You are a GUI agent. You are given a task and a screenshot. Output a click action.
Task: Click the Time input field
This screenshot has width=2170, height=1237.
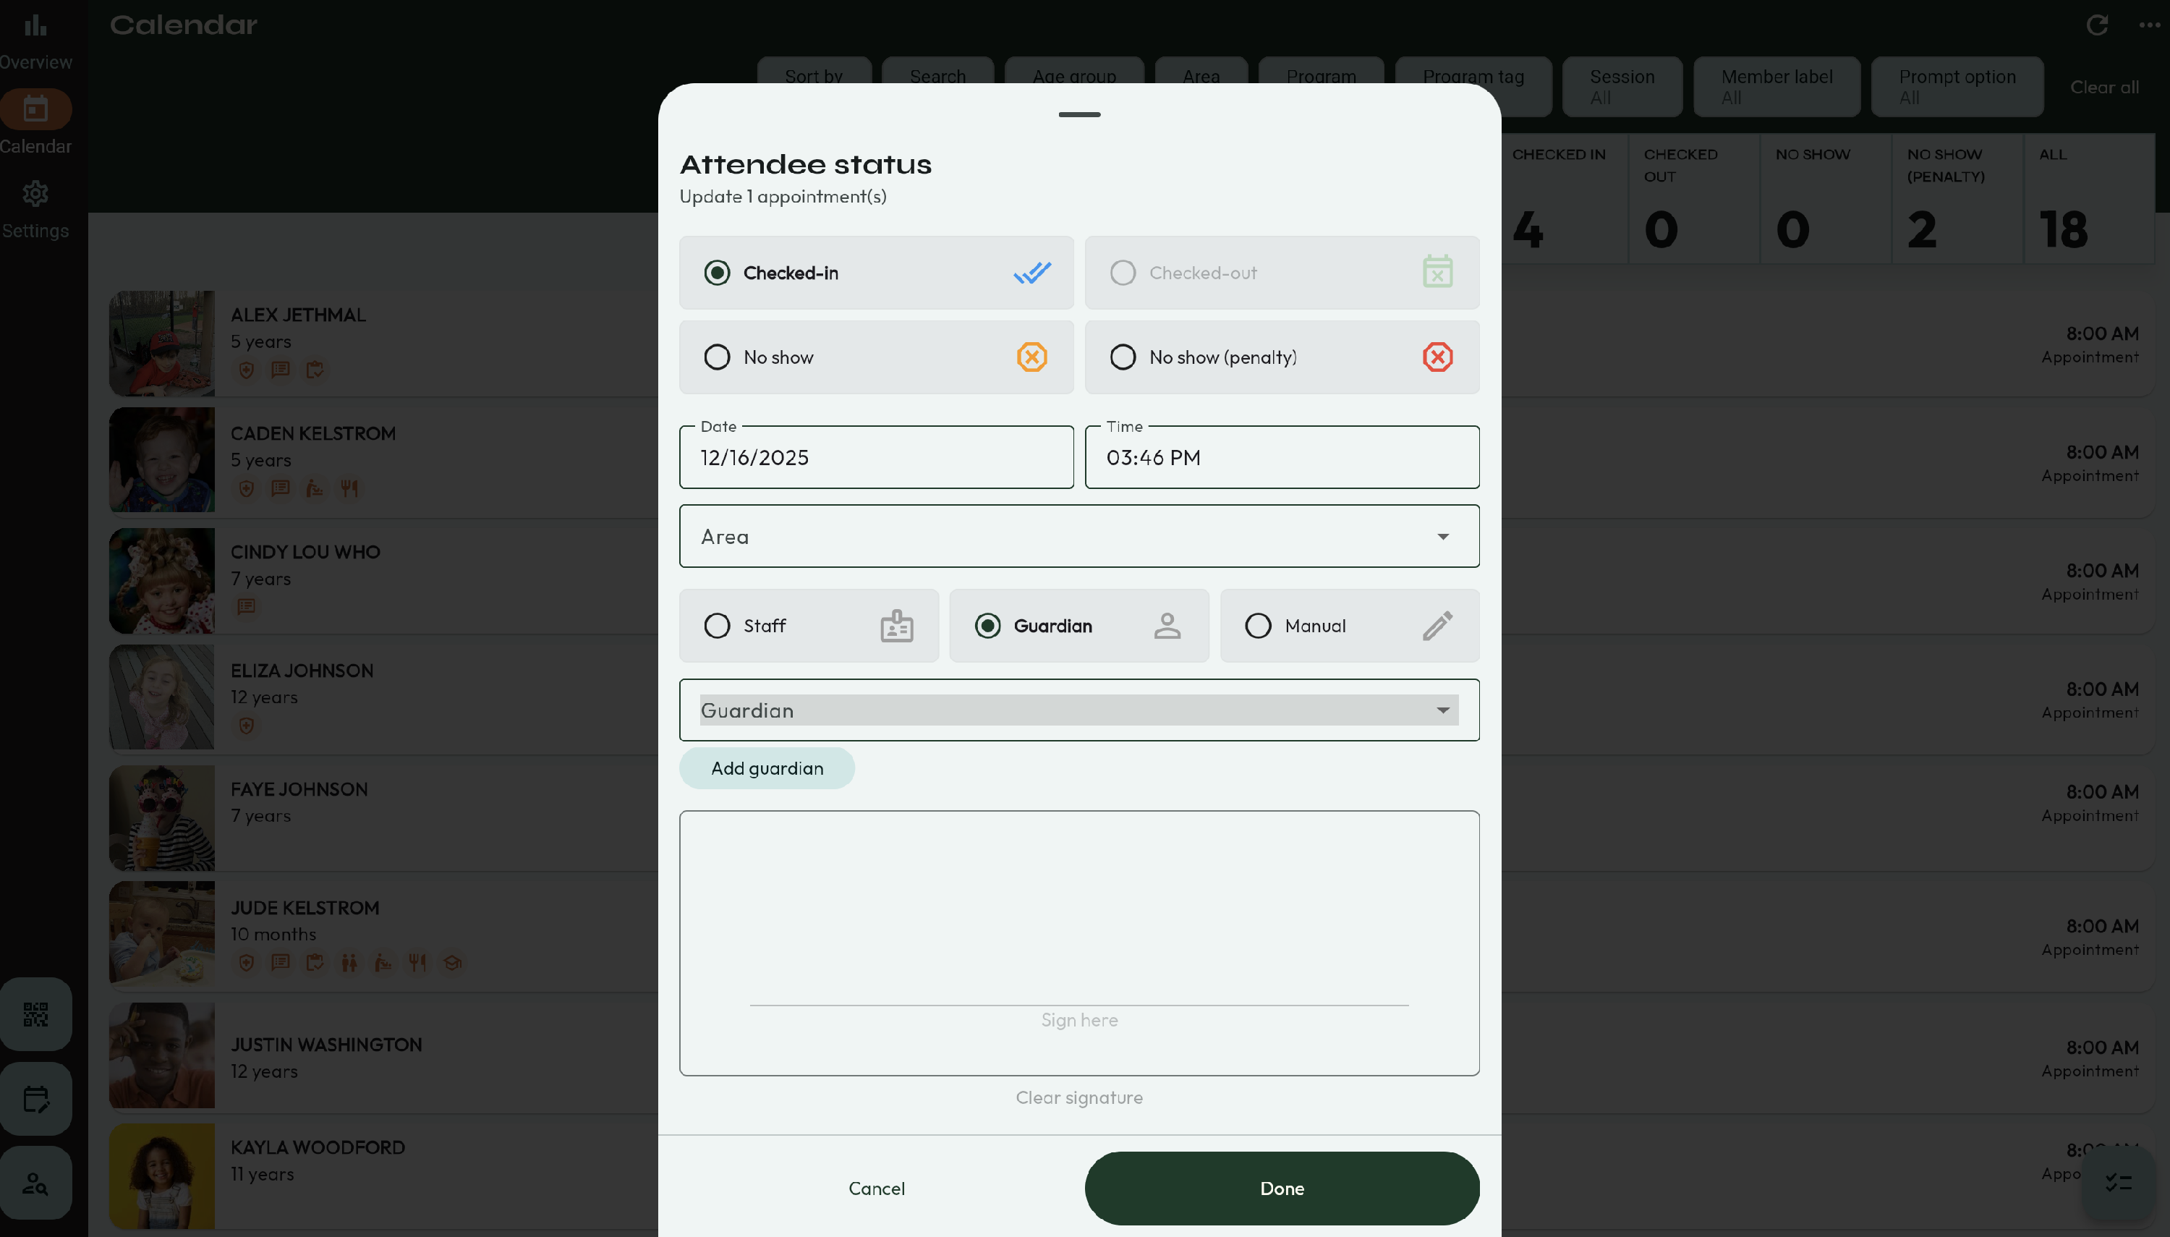pyautogui.click(x=1281, y=458)
